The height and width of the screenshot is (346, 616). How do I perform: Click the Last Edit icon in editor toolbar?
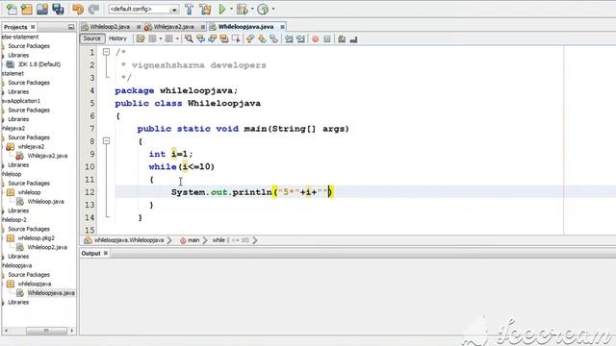coord(141,38)
